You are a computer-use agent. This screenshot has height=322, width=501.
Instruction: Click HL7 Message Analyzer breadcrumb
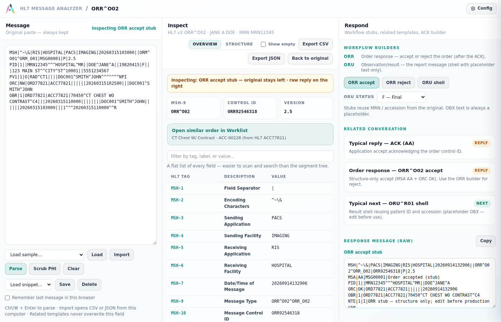pos(51,9)
